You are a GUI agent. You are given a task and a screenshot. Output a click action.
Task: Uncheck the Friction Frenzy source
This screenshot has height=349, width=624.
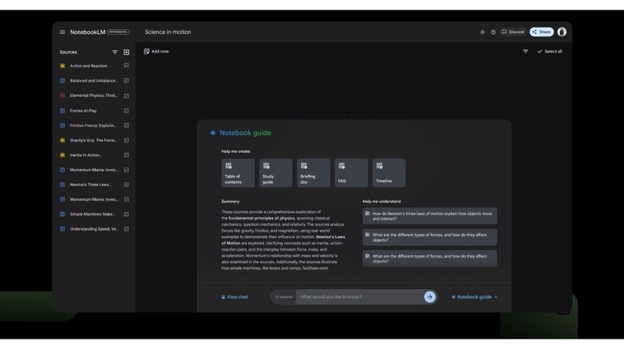(x=126, y=126)
